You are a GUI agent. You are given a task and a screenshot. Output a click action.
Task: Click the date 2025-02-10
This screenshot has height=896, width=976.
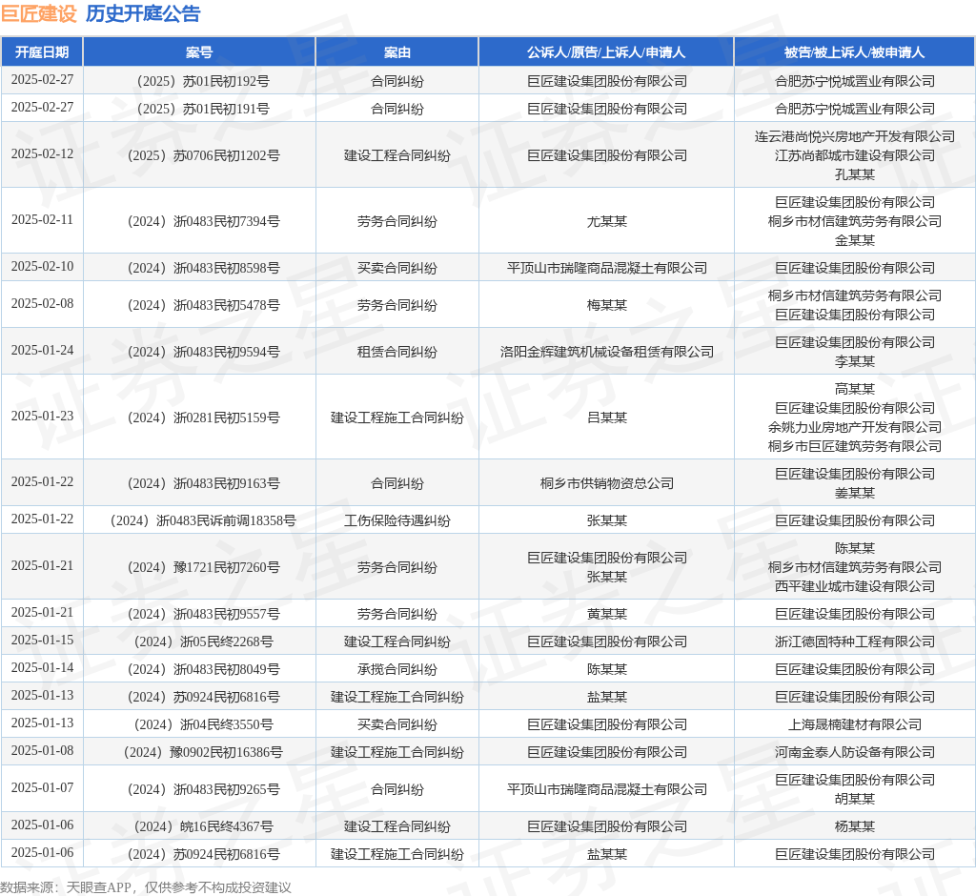(42, 267)
